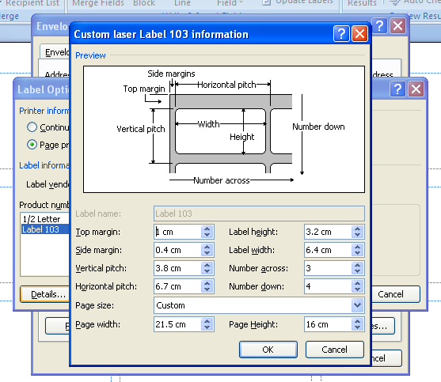Decrease Number down with down arrow
Viewport: 441px width, 382px height.
click(x=357, y=290)
